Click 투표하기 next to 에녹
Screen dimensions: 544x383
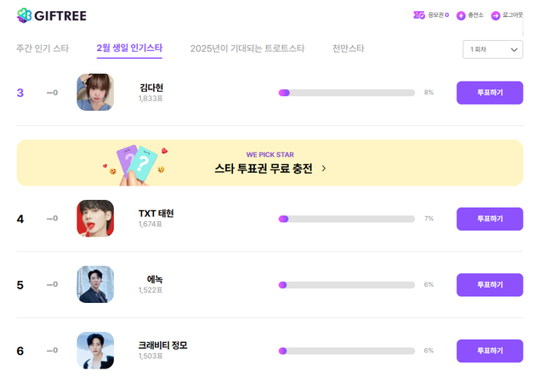(x=490, y=284)
